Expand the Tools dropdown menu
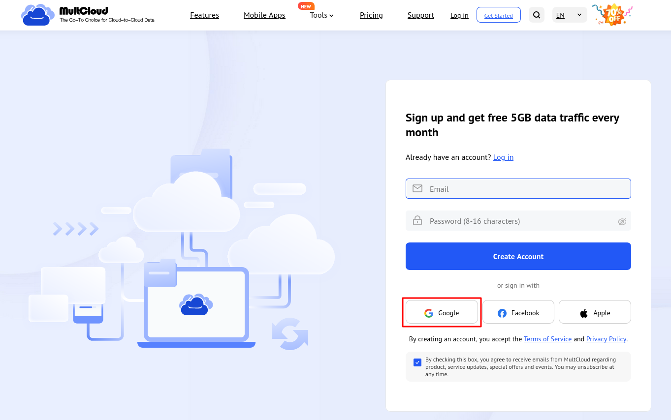The width and height of the screenshot is (671, 420). [322, 15]
